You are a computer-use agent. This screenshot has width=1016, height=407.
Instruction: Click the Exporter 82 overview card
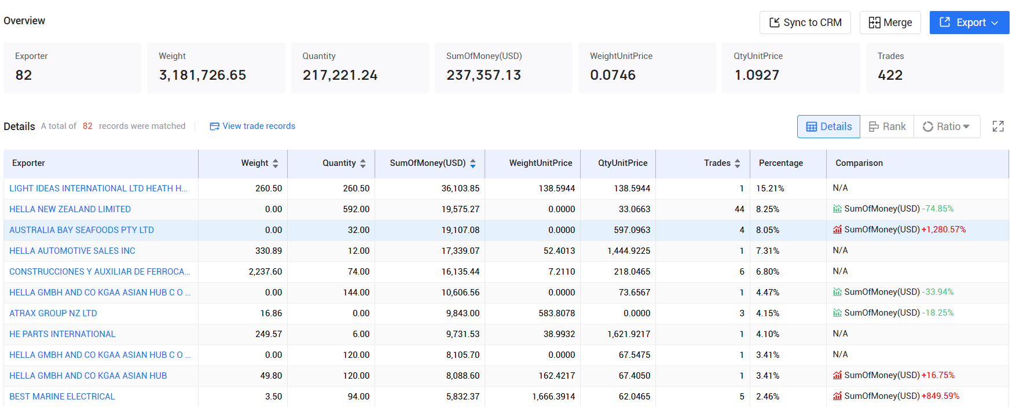[72, 68]
